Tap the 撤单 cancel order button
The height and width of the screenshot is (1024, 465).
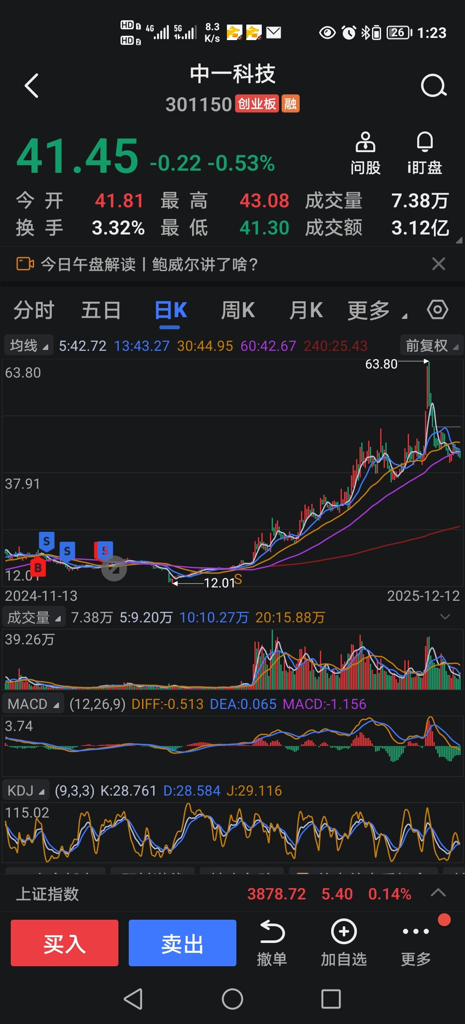[x=272, y=943]
